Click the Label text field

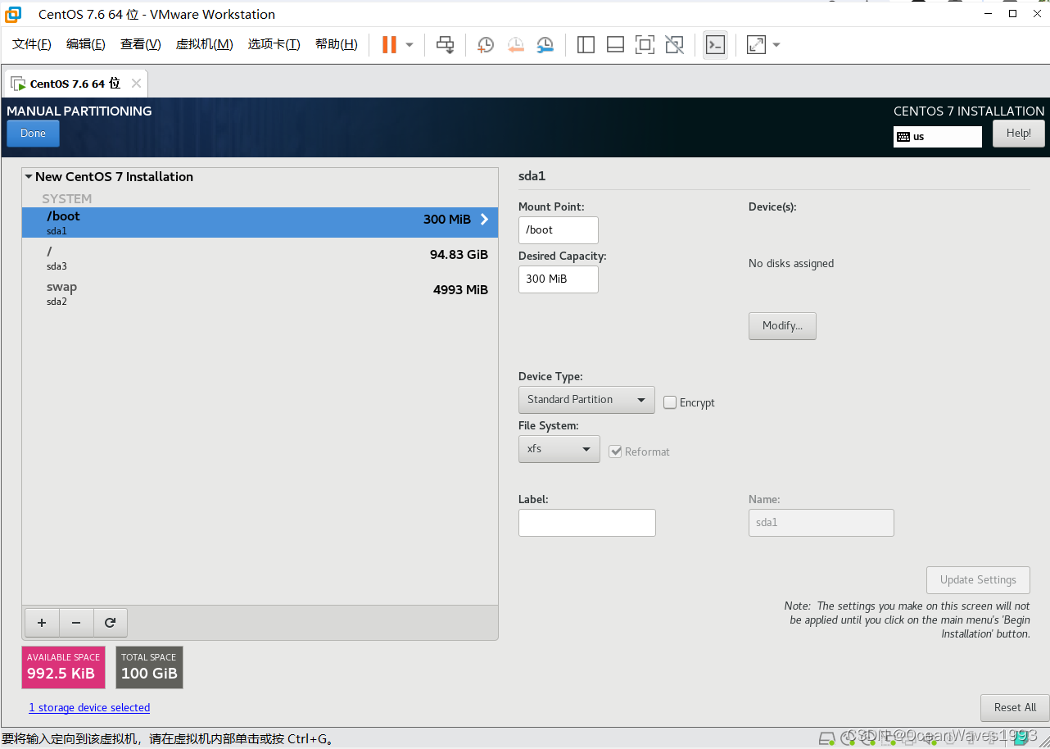587,523
